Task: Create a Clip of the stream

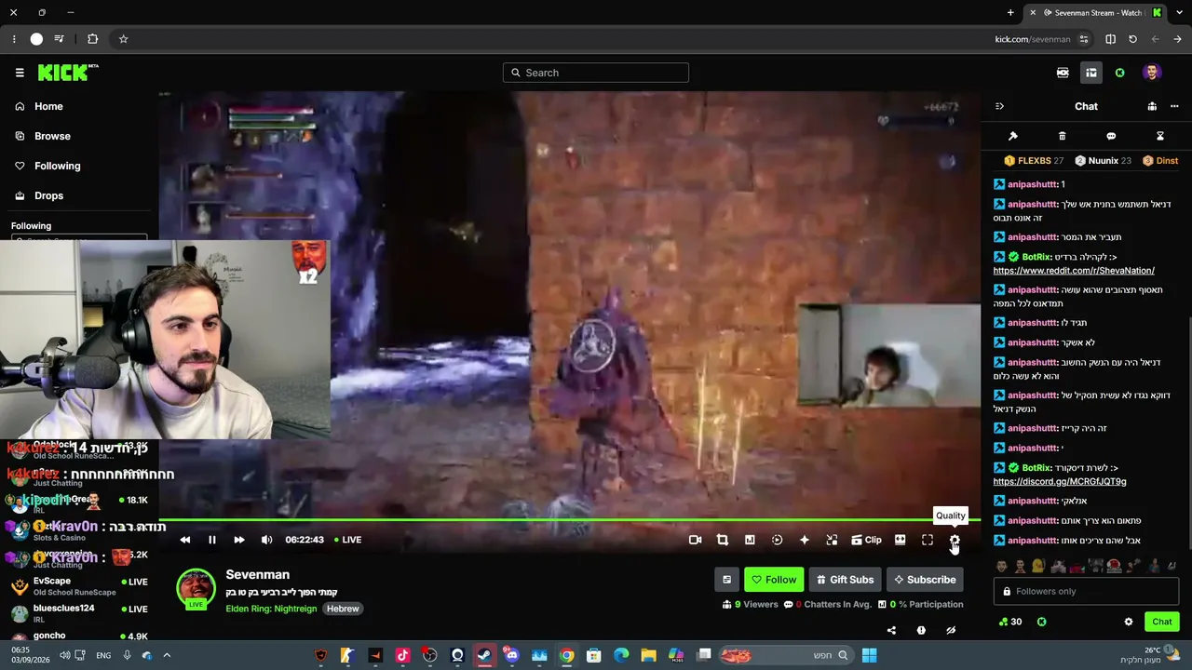Action: [x=866, y=540]
